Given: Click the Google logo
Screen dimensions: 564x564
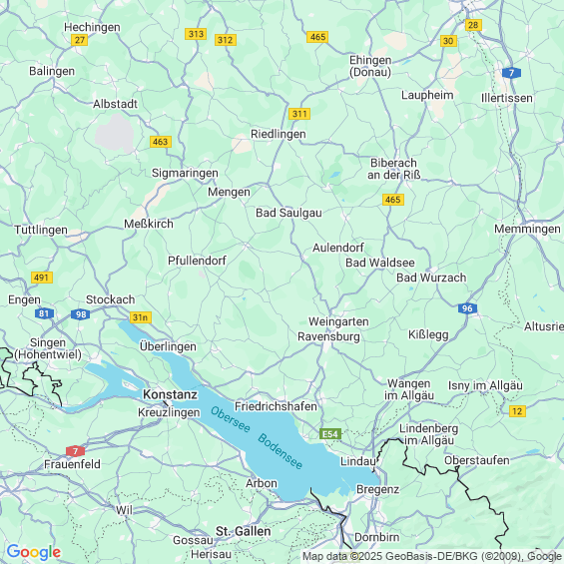Looking at the screenshot, I should tap(34, 552).
